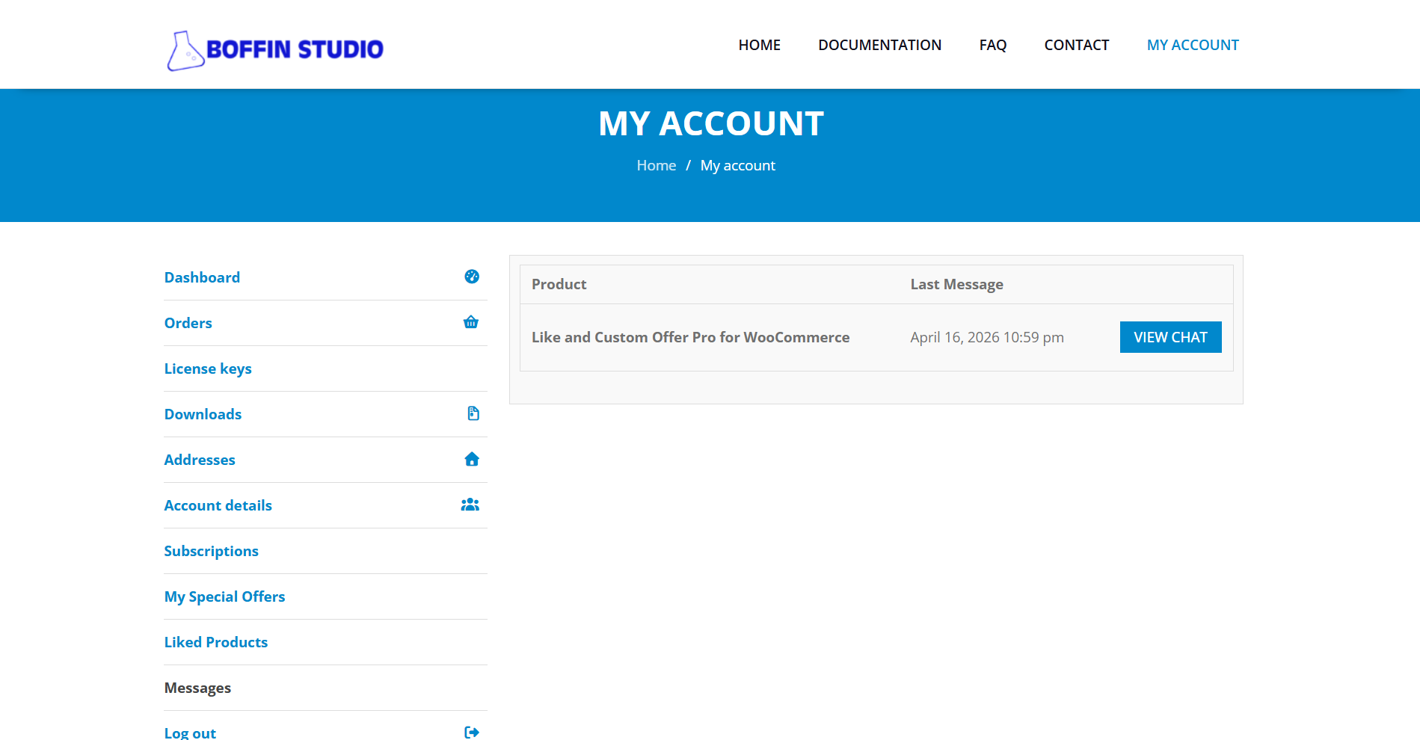Open the FAQ page
The height and width of the screenshot is (740, 1420).
click(992, 45)
